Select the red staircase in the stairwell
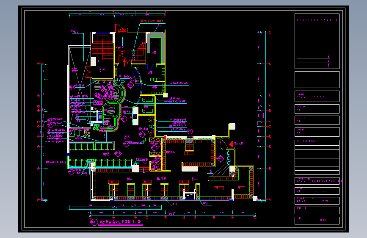This screenshot has height=238, width=367. point(102,47)
